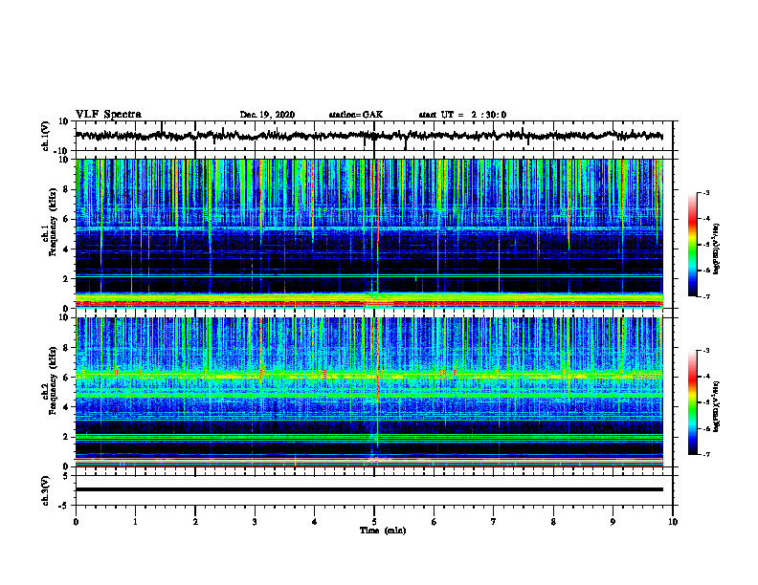Click the time axis tick label "10" at bottom right
The image size is (758, 585).
pyautogui.click(x=673, y=522)
